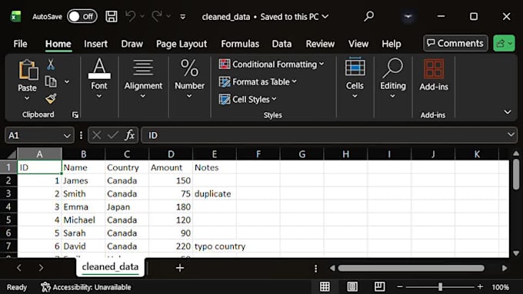The image size is (523, 294).
Task: Click next sheet navigation arrow
Action: coord(41,268)
